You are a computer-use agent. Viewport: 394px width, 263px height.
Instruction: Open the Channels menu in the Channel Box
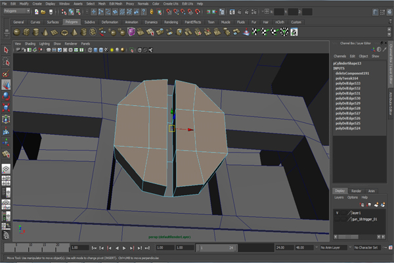click(339, 56)
